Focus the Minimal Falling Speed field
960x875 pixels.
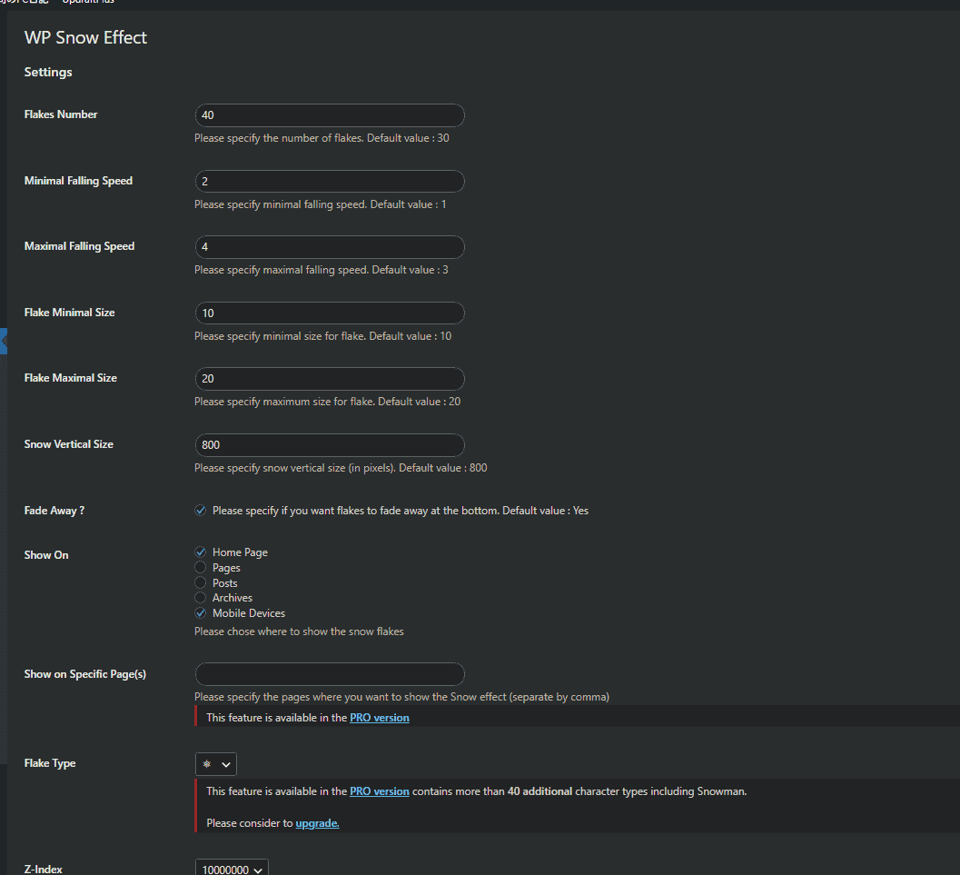(330, 181)
